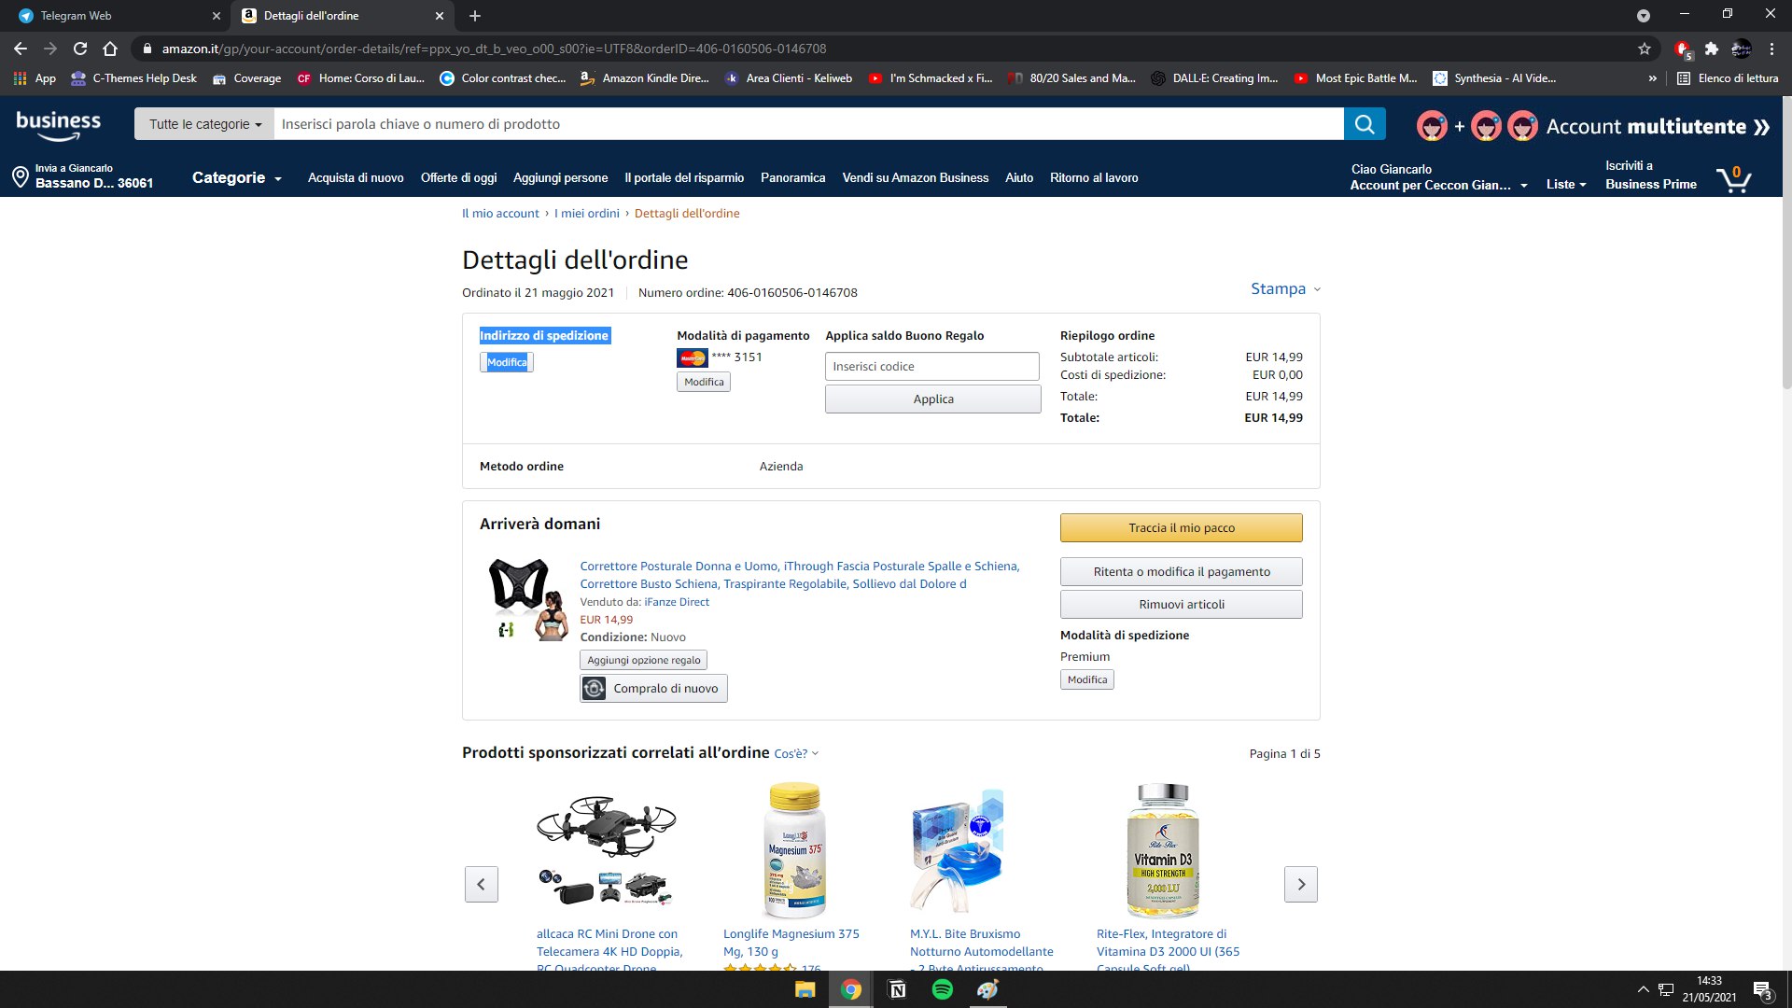
Task: Click the search magnifier icon
Action: point(1365,124)
